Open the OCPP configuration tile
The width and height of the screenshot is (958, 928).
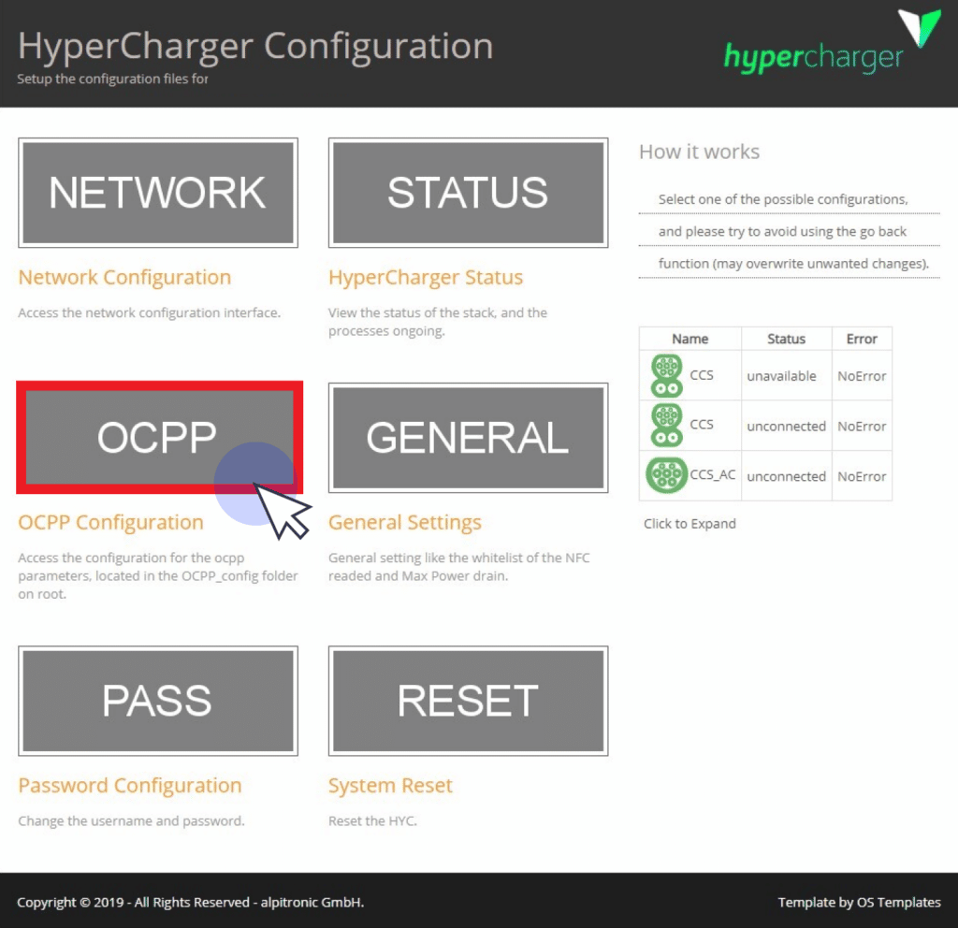click(x=159, y=438)
